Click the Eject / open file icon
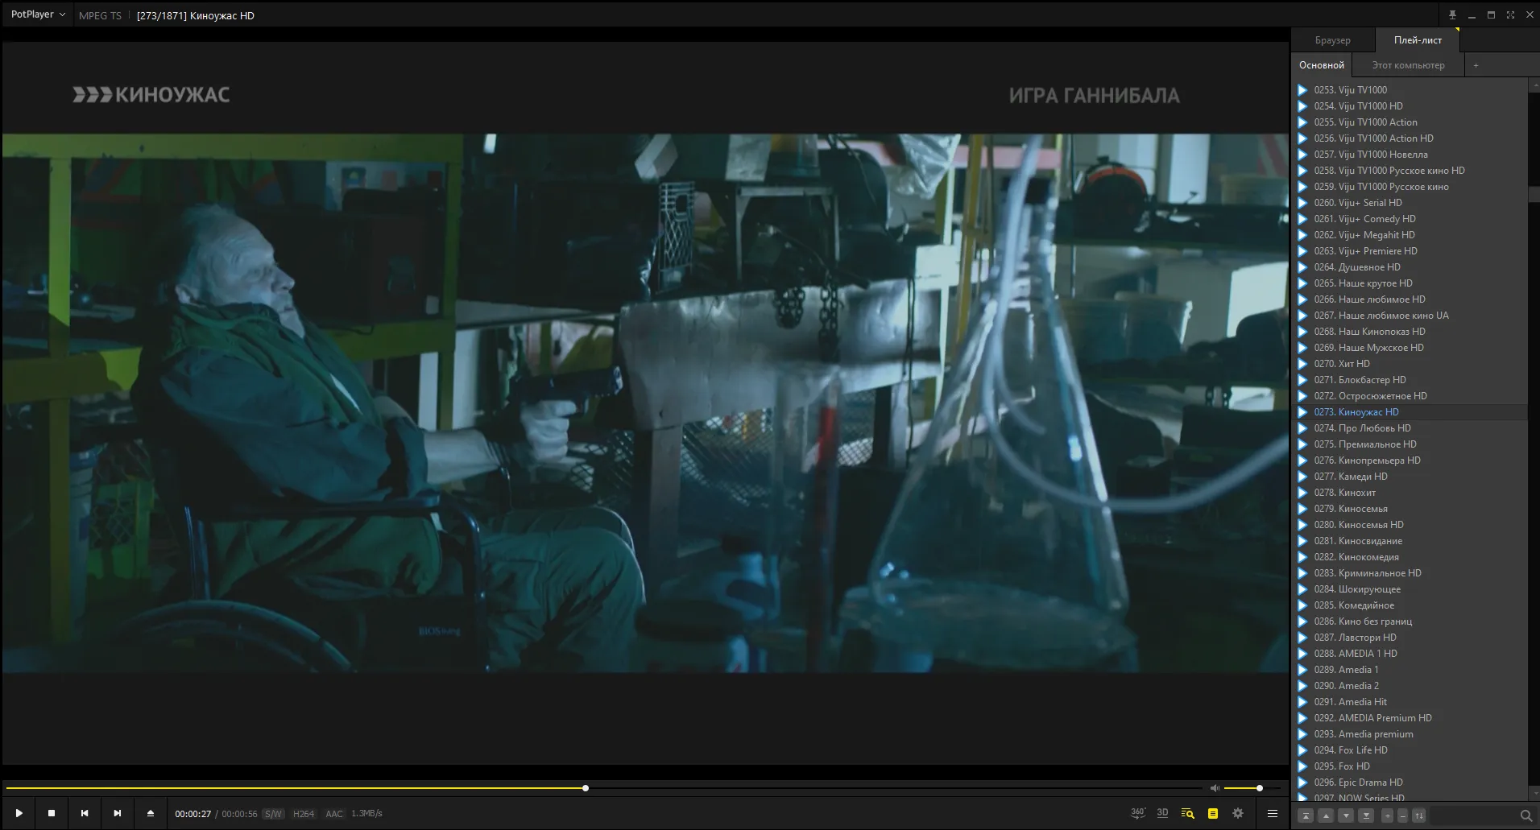 point(151,813)
